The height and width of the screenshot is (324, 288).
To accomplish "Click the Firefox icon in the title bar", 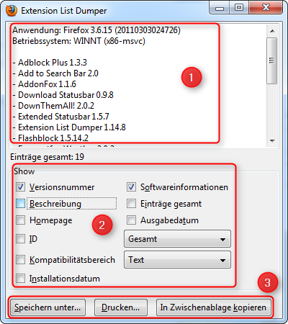I will 12,11.
